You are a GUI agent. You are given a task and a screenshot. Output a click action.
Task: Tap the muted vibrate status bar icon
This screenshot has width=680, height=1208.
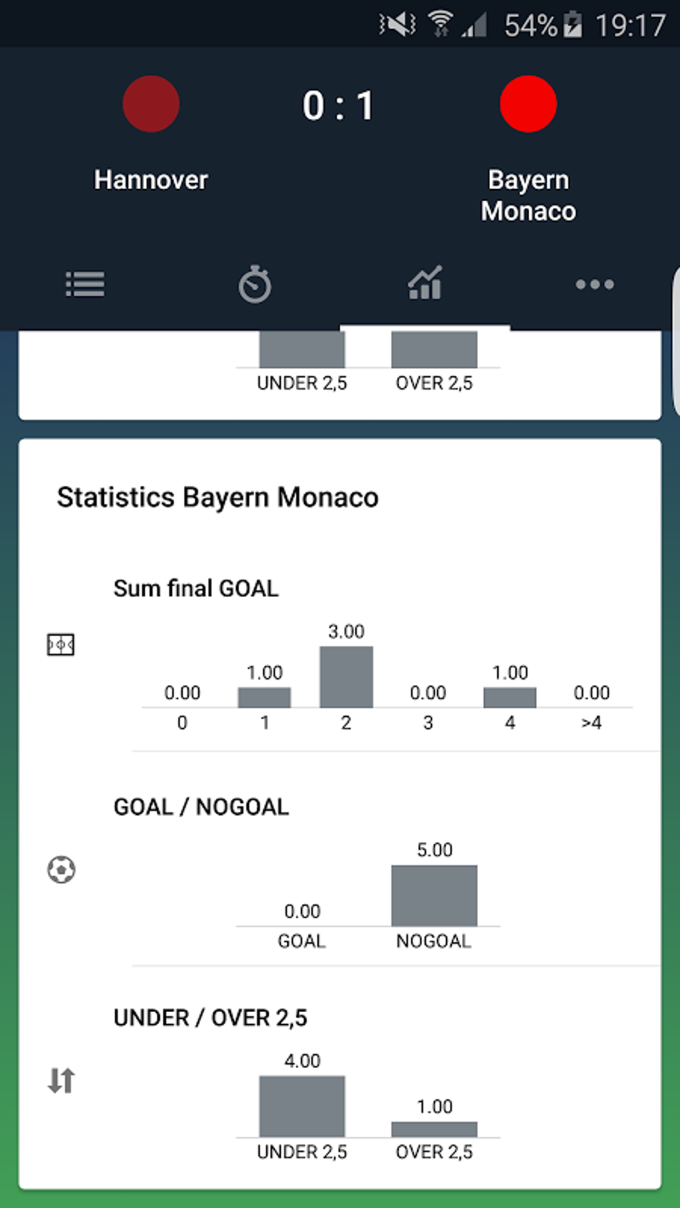point(397,25)
